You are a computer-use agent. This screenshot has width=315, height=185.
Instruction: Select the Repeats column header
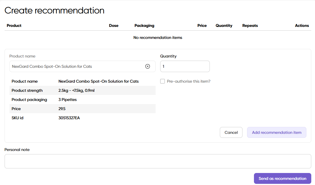250,25
